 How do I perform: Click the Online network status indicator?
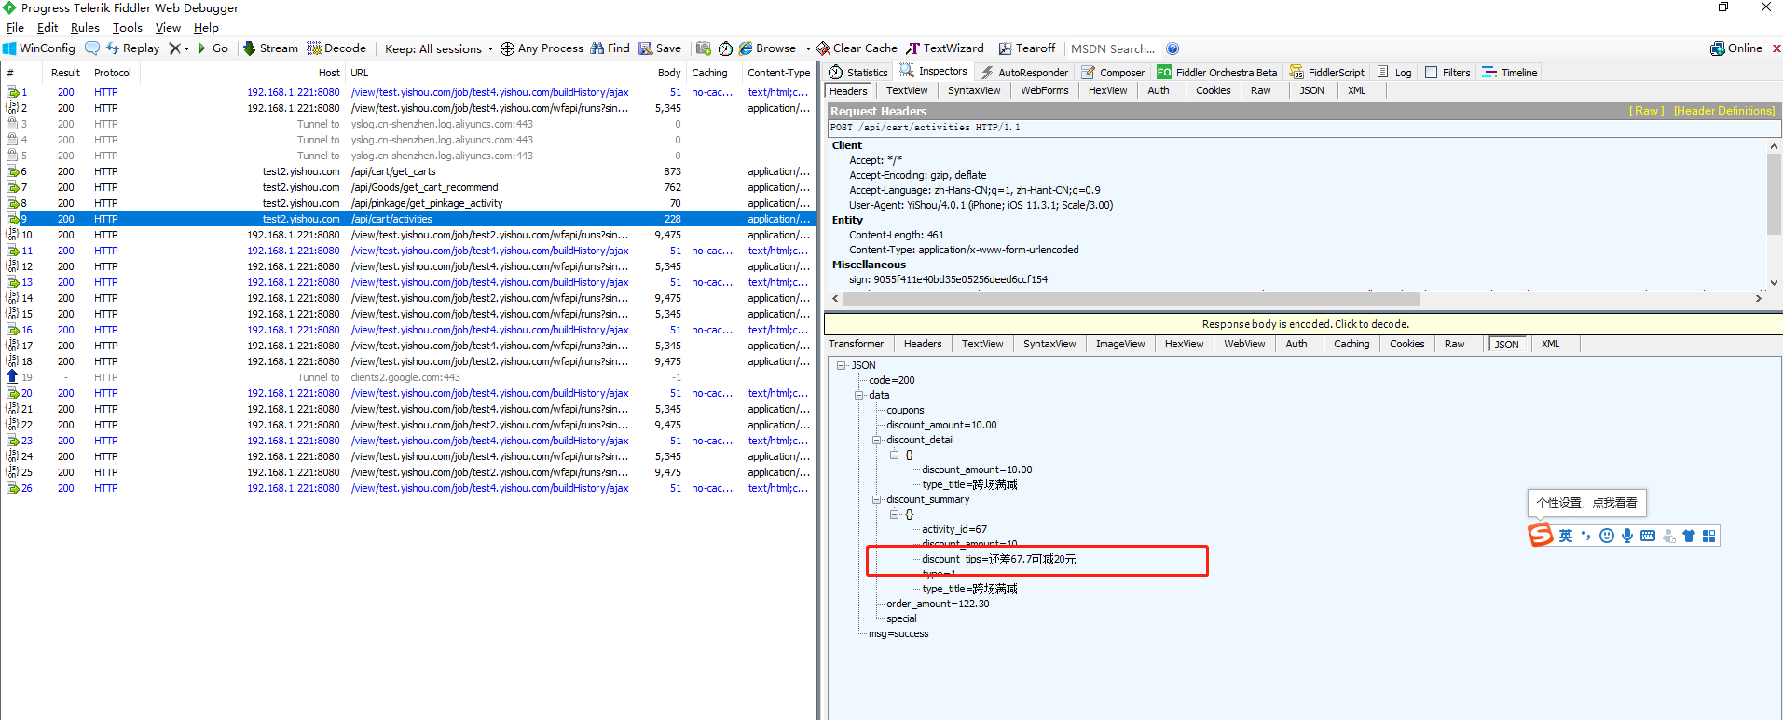point(1736,48)
